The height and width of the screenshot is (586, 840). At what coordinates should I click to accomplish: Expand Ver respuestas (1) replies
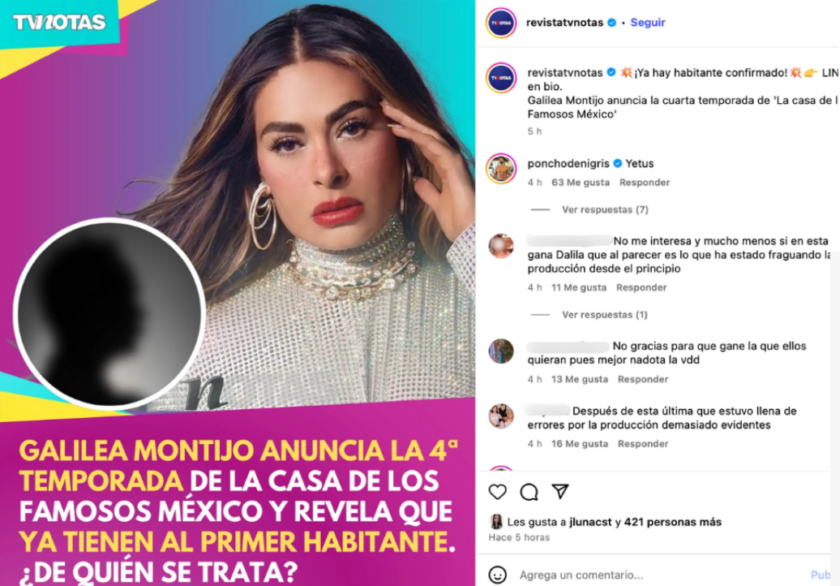pos(604,315)
